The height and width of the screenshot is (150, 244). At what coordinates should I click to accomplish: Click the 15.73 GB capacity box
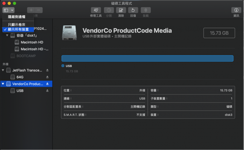click(219, 33)
